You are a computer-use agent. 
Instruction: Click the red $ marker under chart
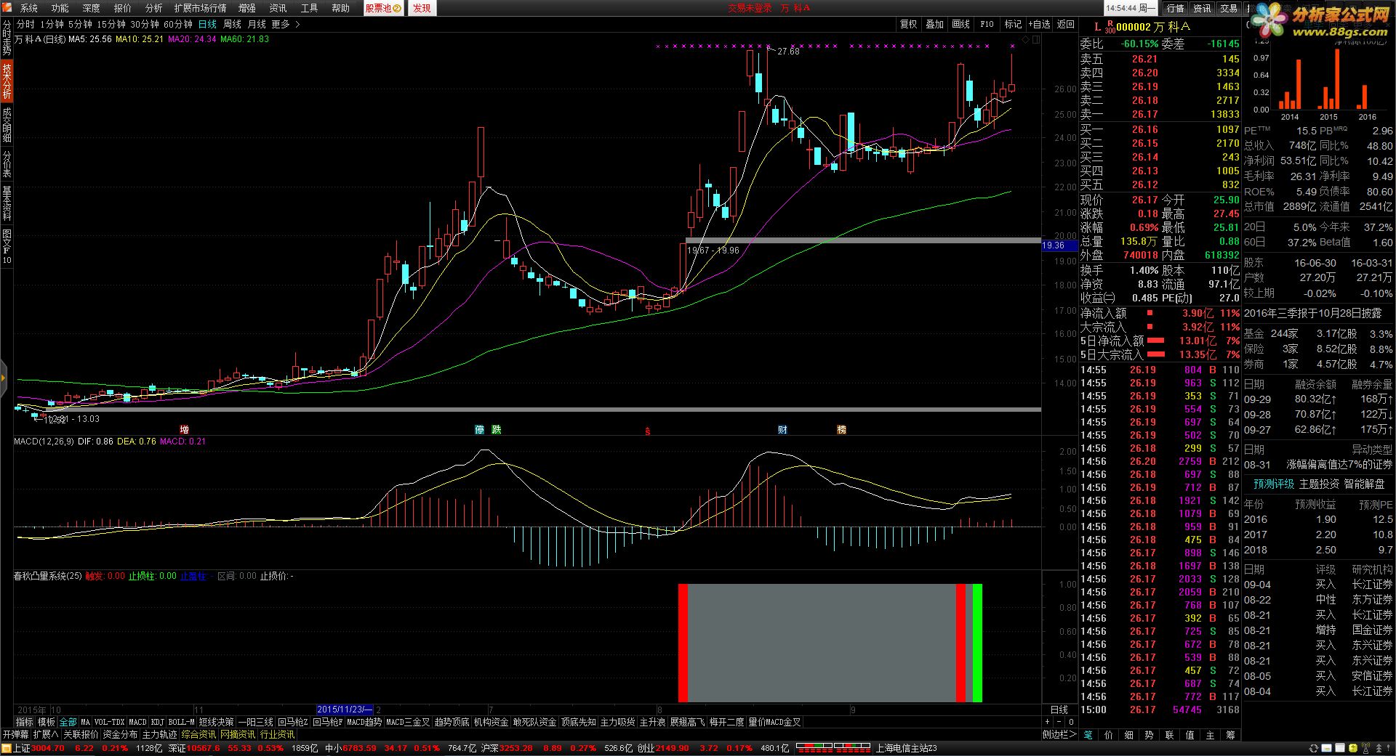(x=647, y=431)
